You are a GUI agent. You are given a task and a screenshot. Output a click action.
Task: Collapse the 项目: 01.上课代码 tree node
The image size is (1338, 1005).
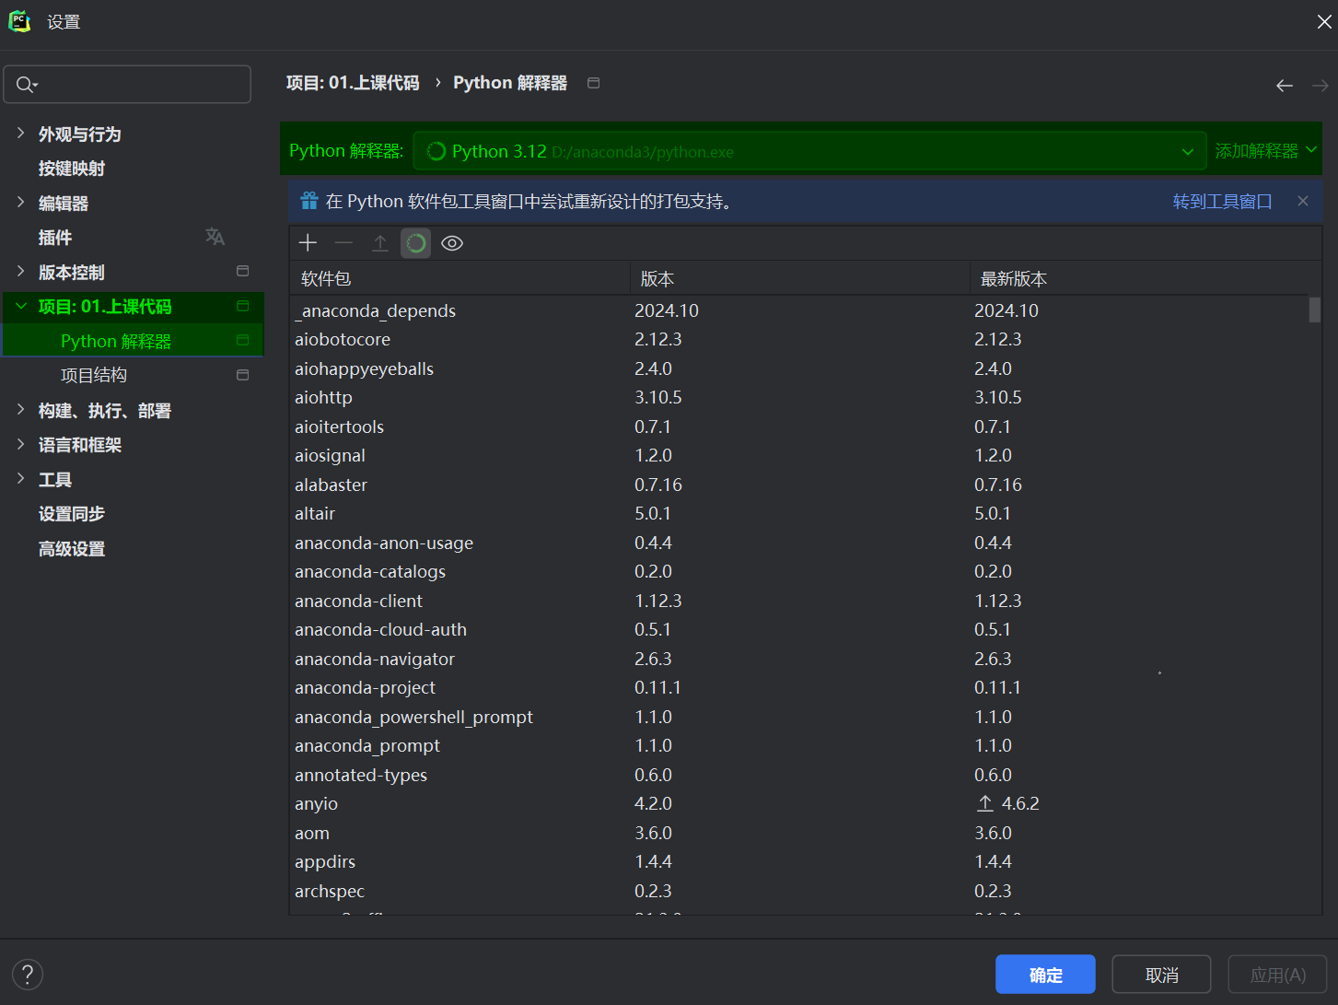pyautogui.click(x=20, y=306)
